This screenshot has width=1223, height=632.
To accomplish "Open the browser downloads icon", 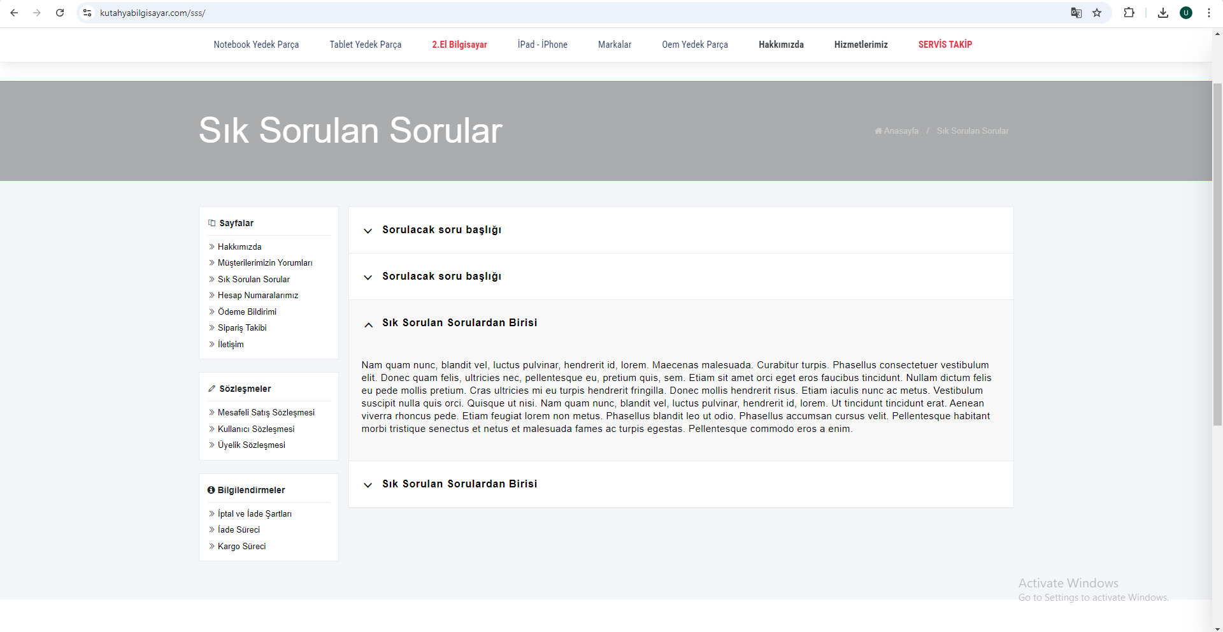I will pyautogui.click(x=1163, y=13).
